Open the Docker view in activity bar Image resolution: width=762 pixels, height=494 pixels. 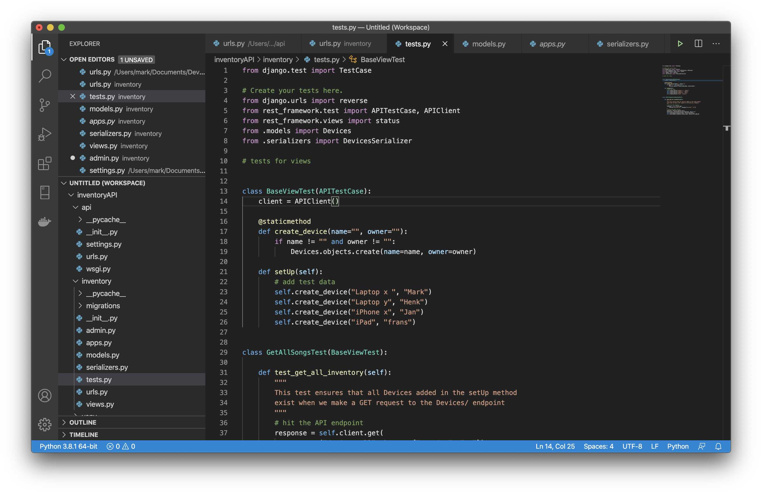tap(44, 222)
